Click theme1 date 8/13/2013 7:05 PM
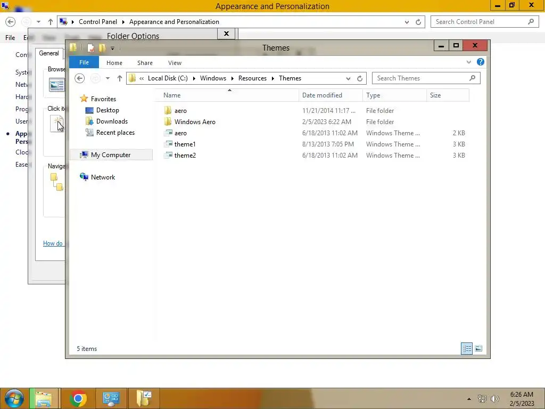This screenshot has height=409, width=545. [x=328, y=144]
